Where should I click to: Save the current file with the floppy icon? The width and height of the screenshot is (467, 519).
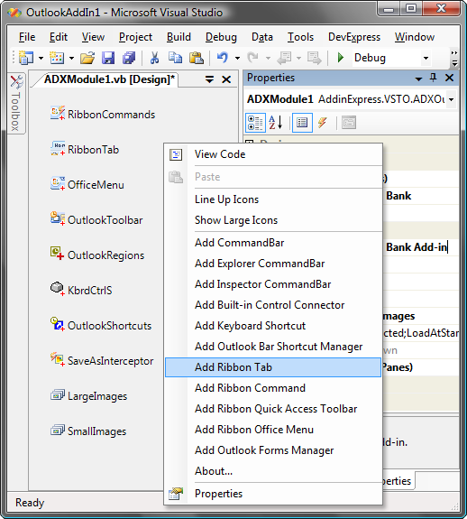pos(108,58)
